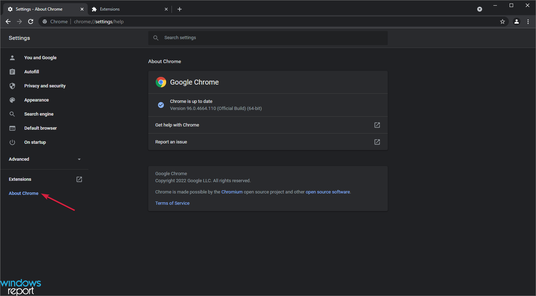536x296 pixels.
Task: Close the Settings - About Chrome tab
Action: click(82, 9)
